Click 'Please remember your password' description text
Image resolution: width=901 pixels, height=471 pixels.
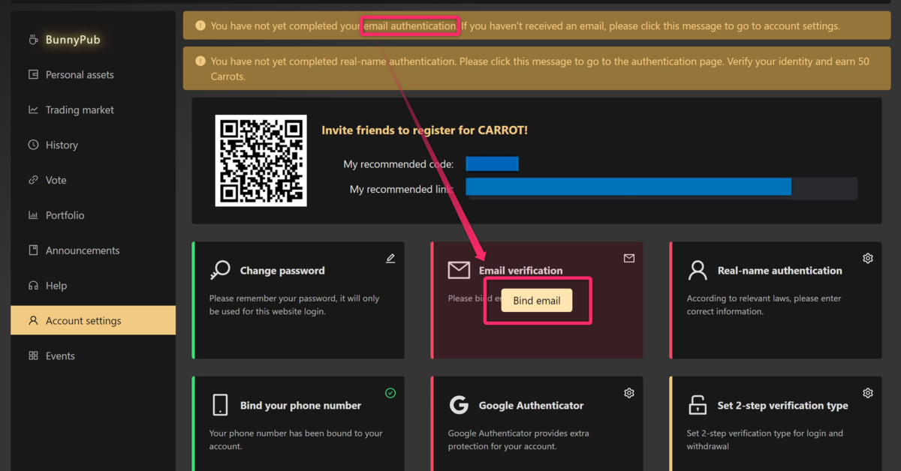coord(294,304)
